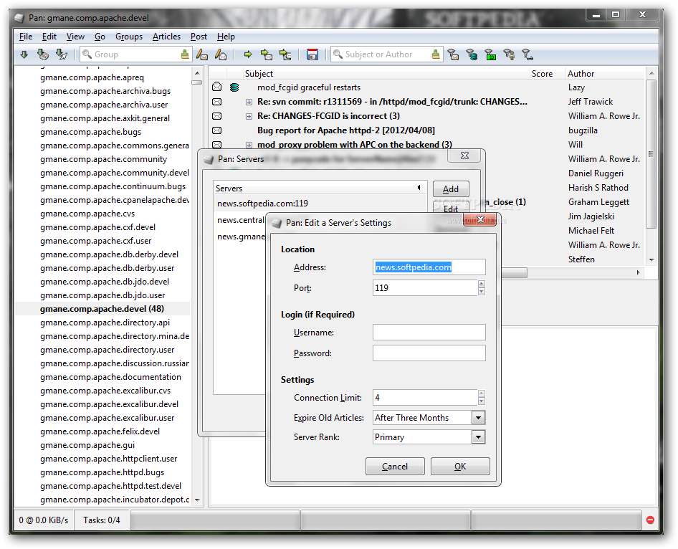This screenshot has width=678, height=549.
Task: Click the Group search field
Action: (x=135, y=54)
